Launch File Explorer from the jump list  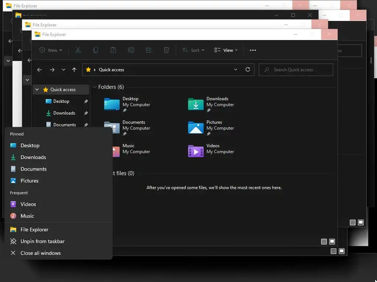59,230
